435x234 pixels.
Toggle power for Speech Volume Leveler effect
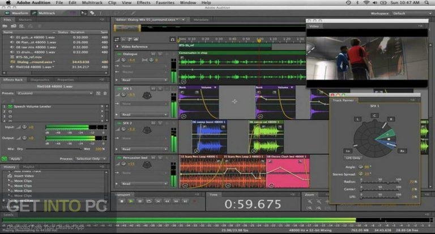[10, 106]
